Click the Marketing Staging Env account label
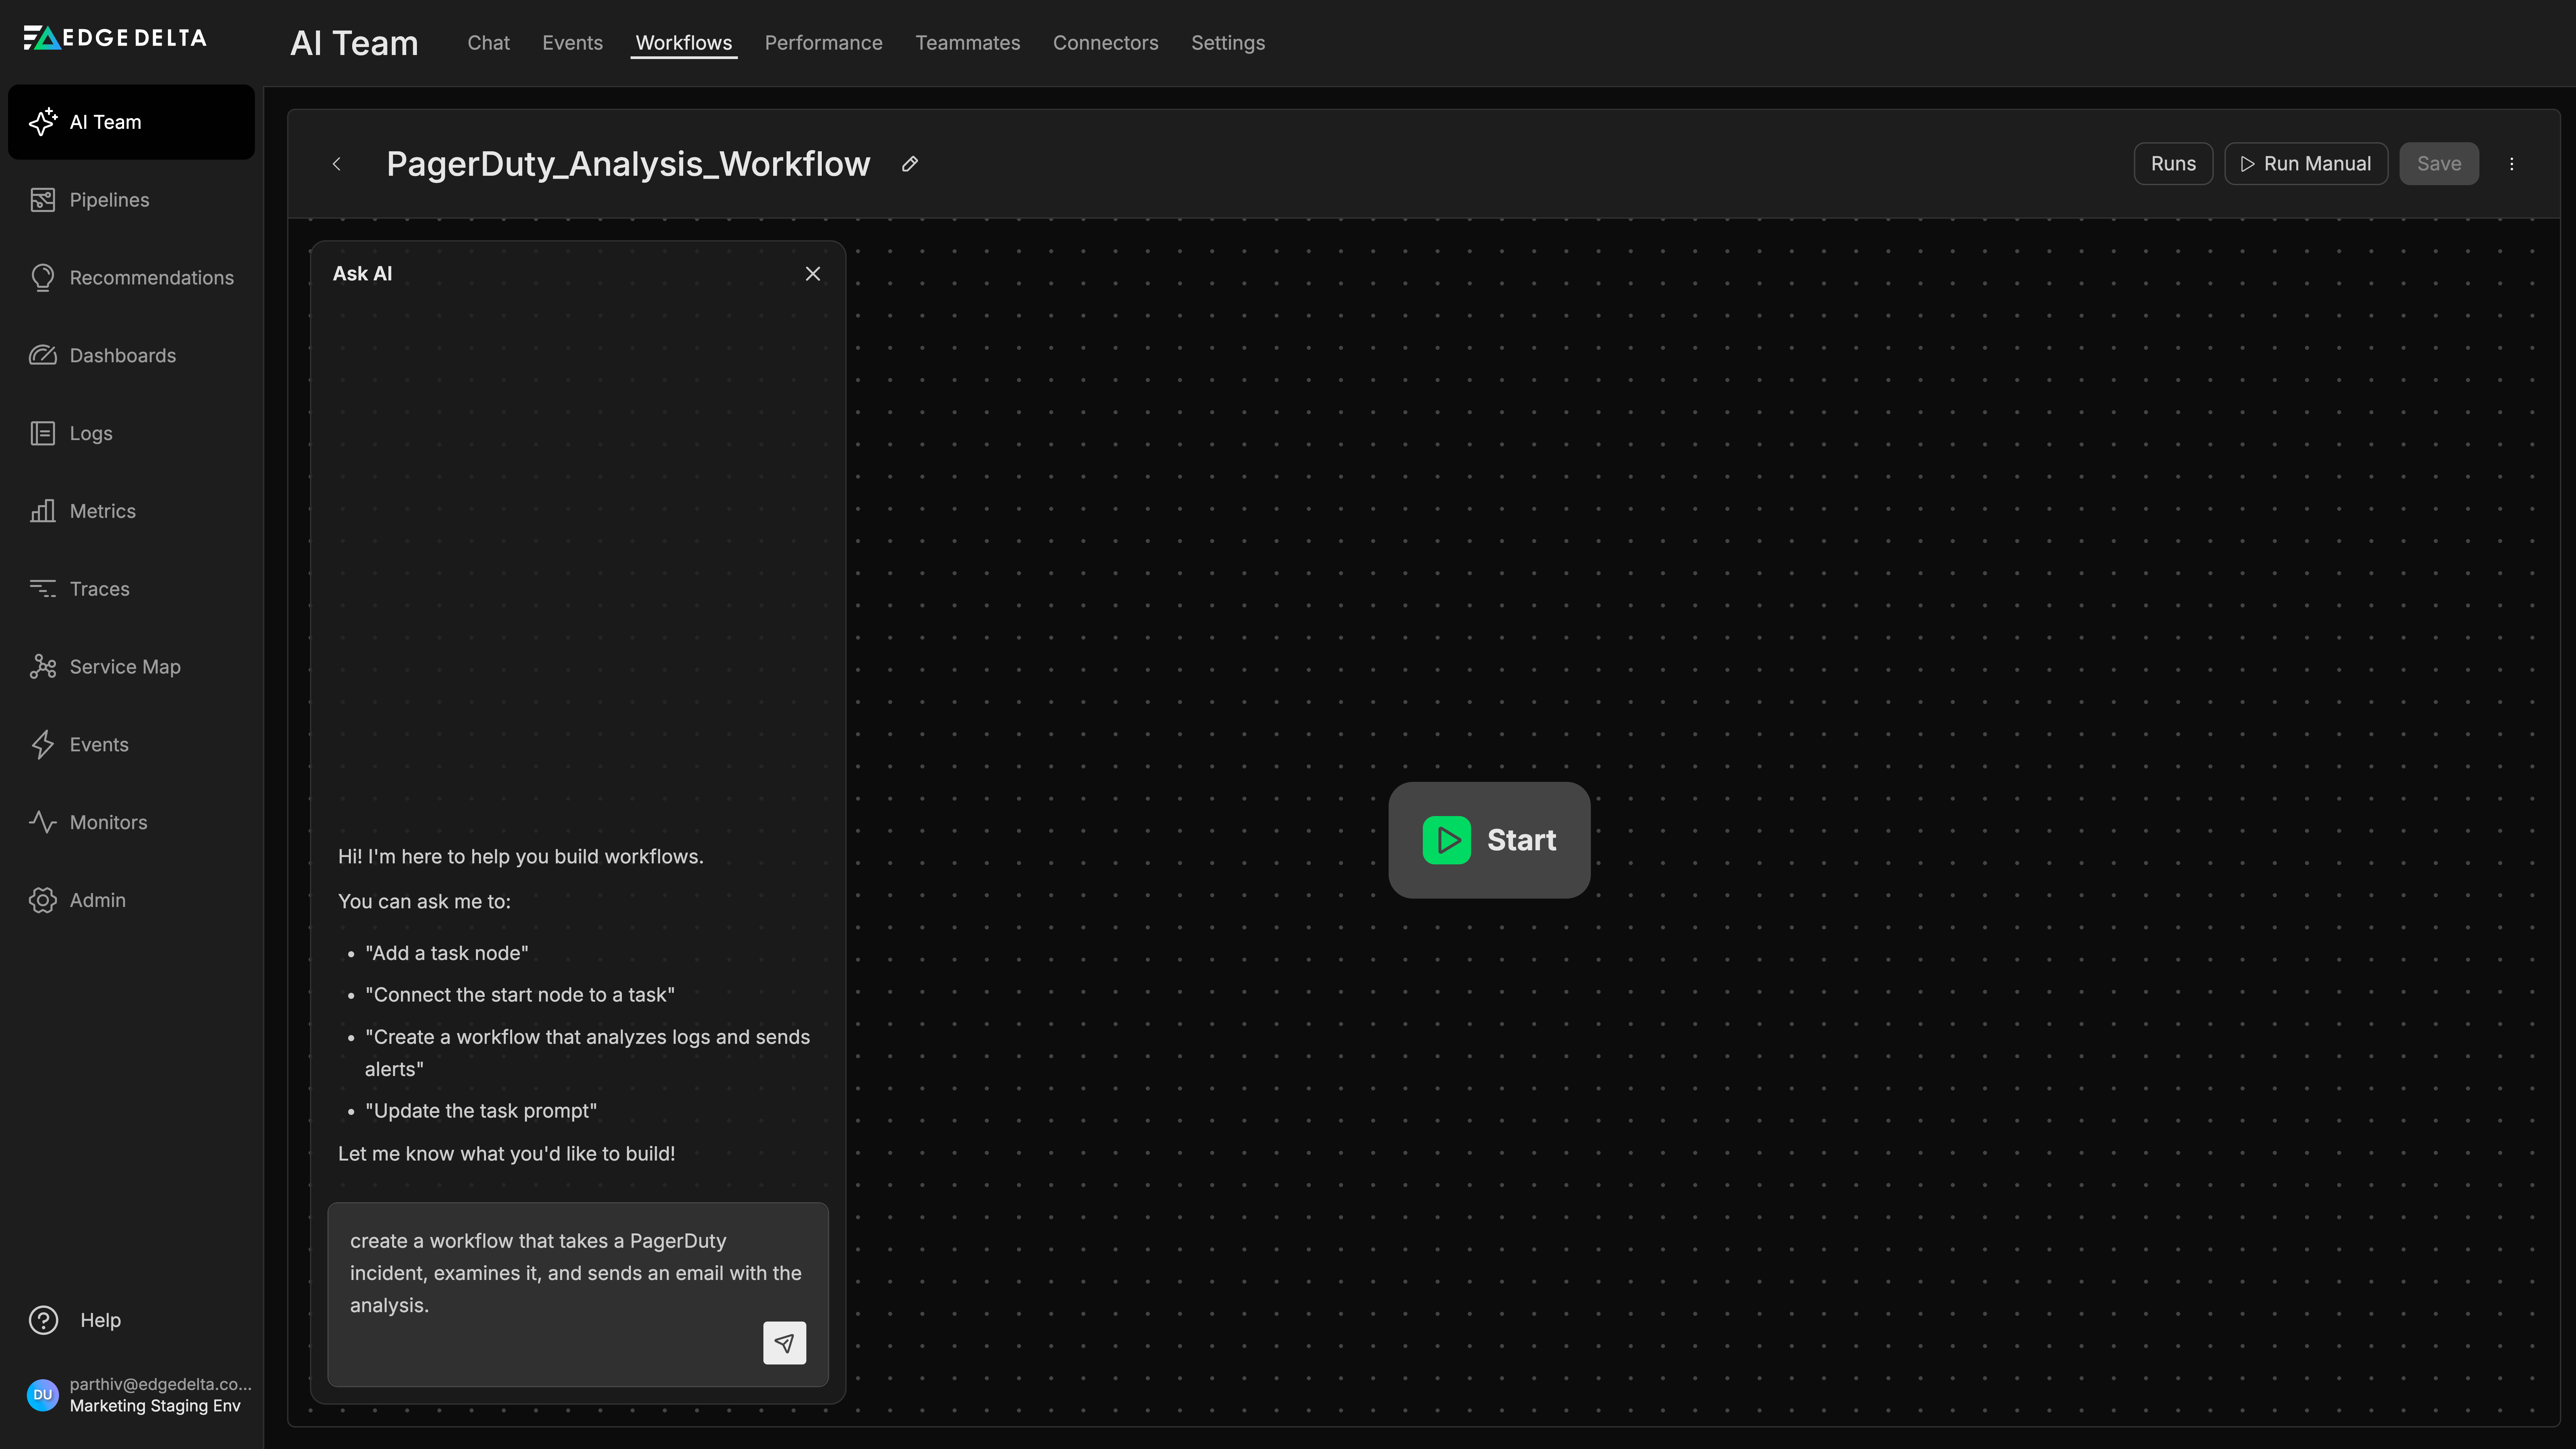This screenshot has height=1449, width=2576. pyautogui.click(x=155, y=1406)
